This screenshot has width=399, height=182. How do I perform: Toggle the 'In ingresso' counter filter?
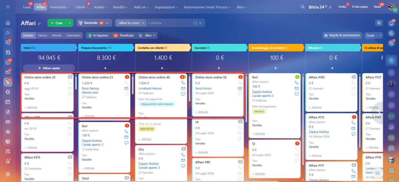point(98,35)
